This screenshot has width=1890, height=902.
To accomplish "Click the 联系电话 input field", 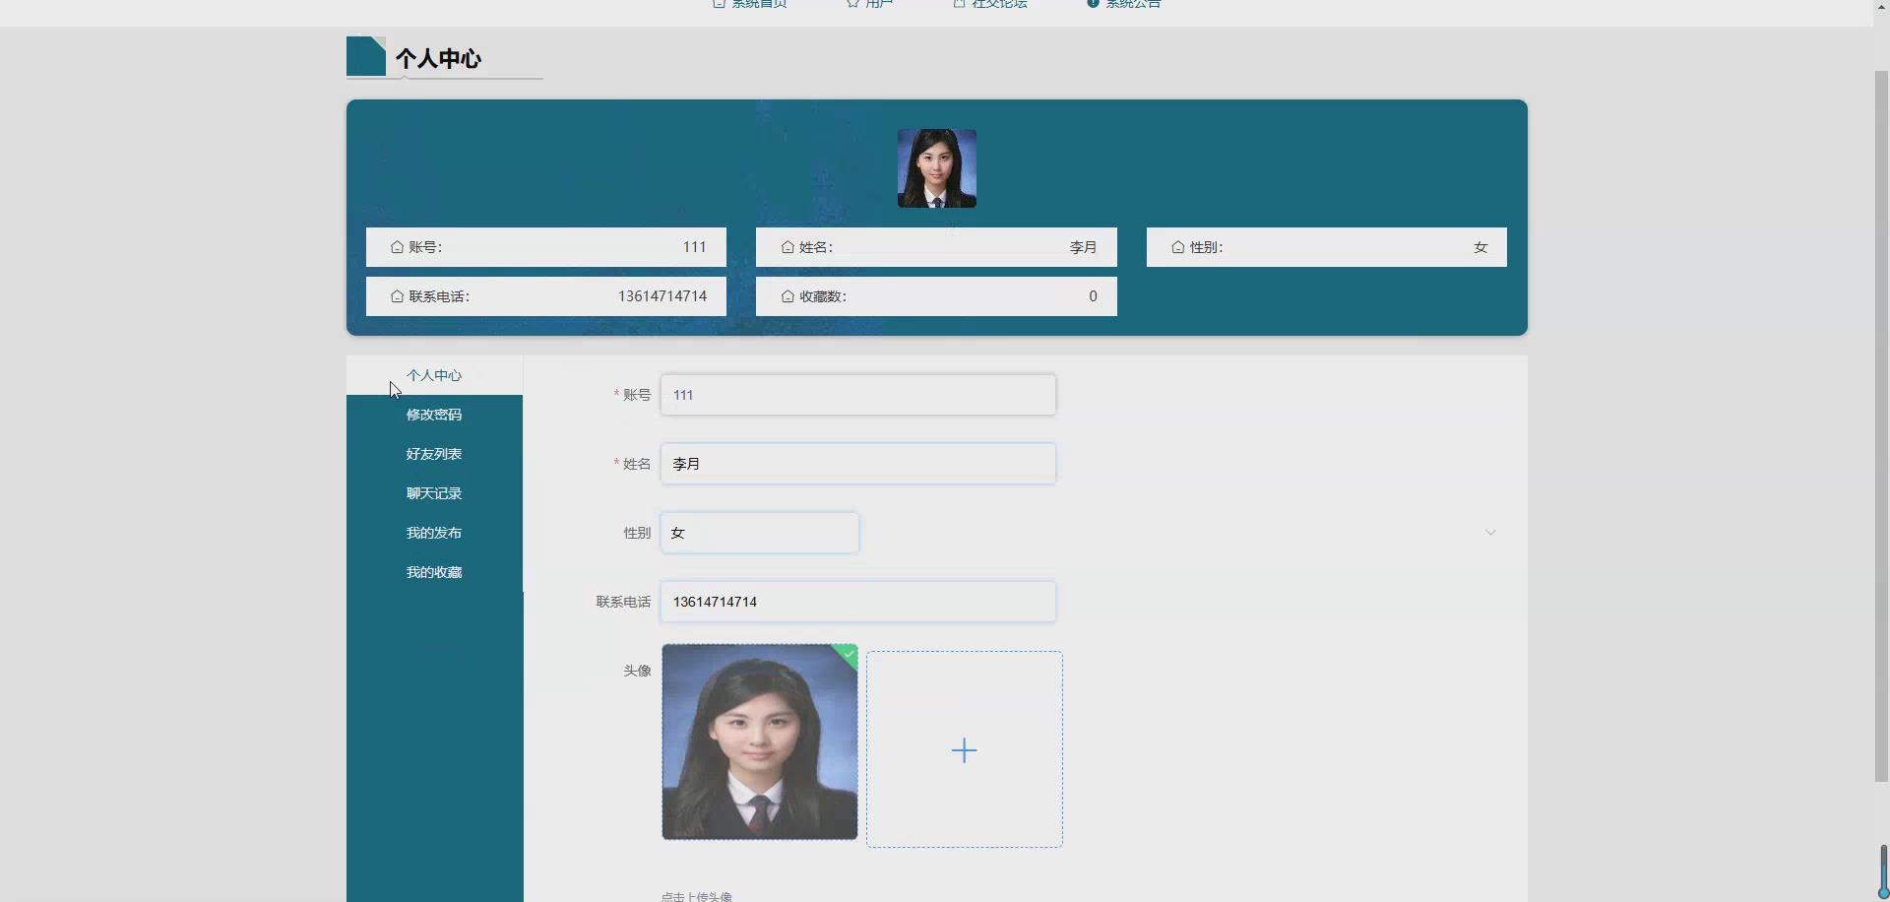I will point(857,602).
